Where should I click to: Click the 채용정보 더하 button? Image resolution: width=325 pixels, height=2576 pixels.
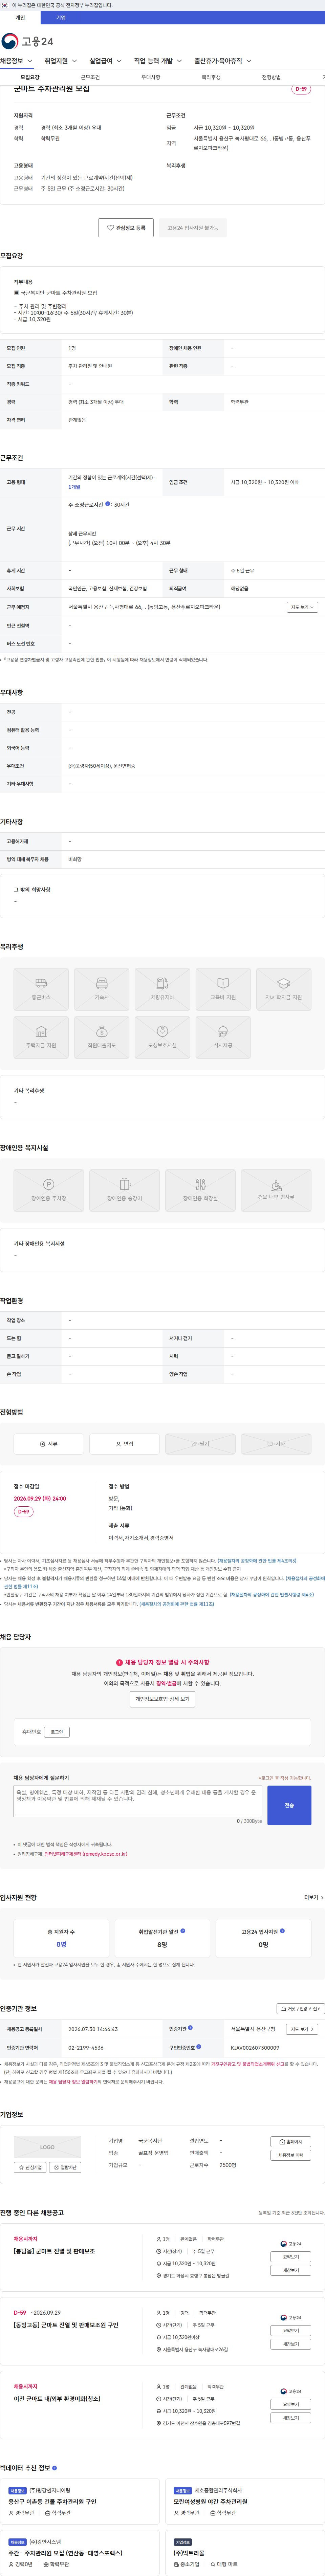[291, 2155]
